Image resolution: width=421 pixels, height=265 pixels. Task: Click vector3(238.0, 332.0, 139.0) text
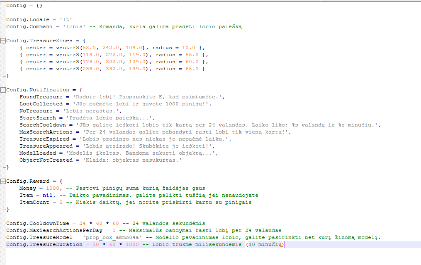click(x=102, y=69)
